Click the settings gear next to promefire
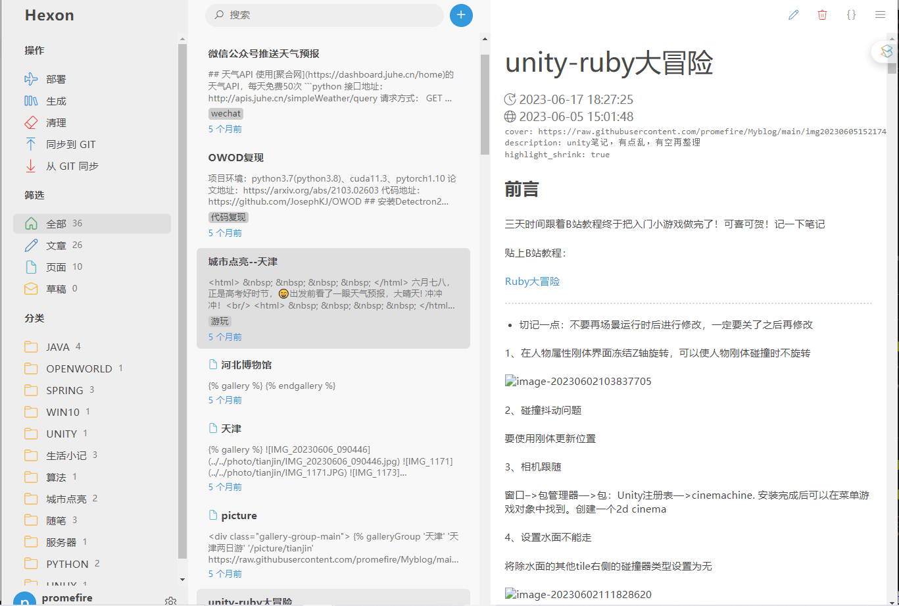Viewport: 899px width, 606px height. click(x=171, y=601)
